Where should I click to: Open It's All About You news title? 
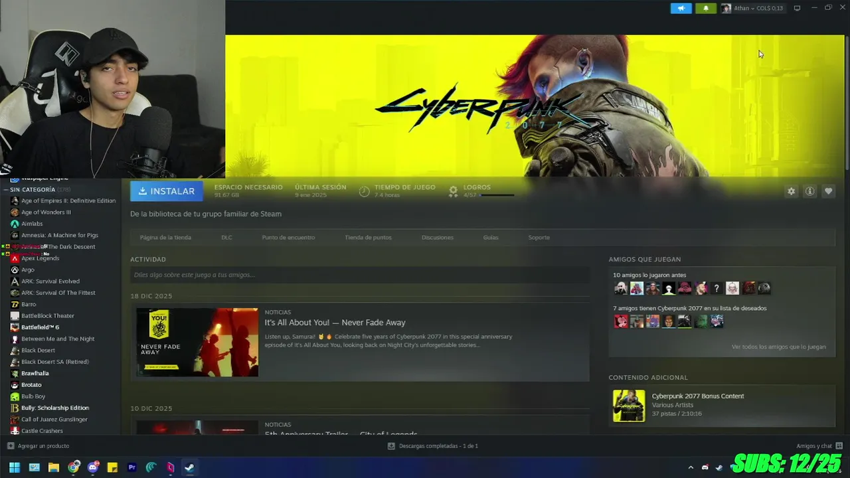pos(335,323)
